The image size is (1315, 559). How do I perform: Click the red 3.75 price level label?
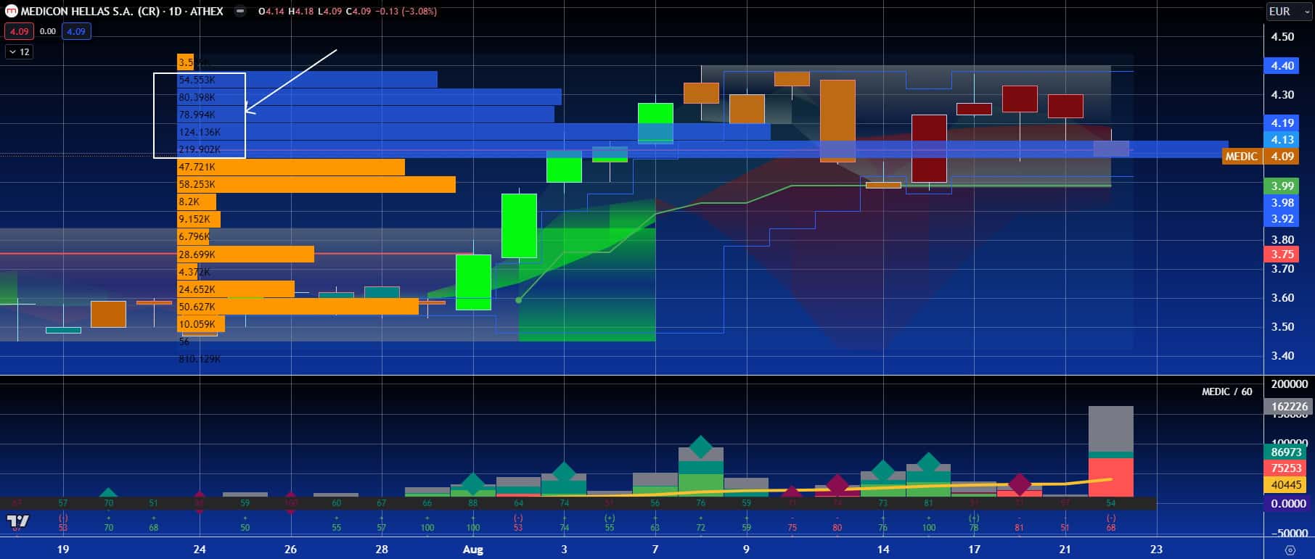pyautogui.click(x=1282, y=254)
